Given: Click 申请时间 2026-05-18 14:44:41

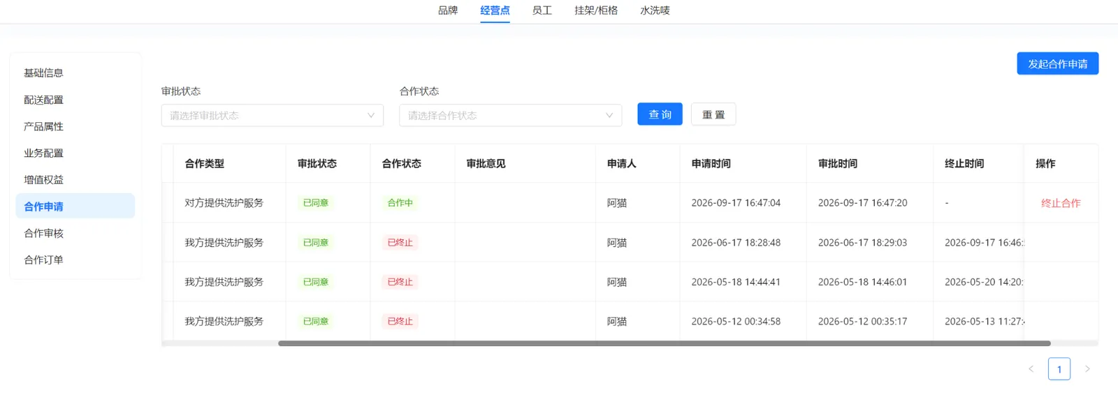Looking at the screenshot, I should [736, 282].
